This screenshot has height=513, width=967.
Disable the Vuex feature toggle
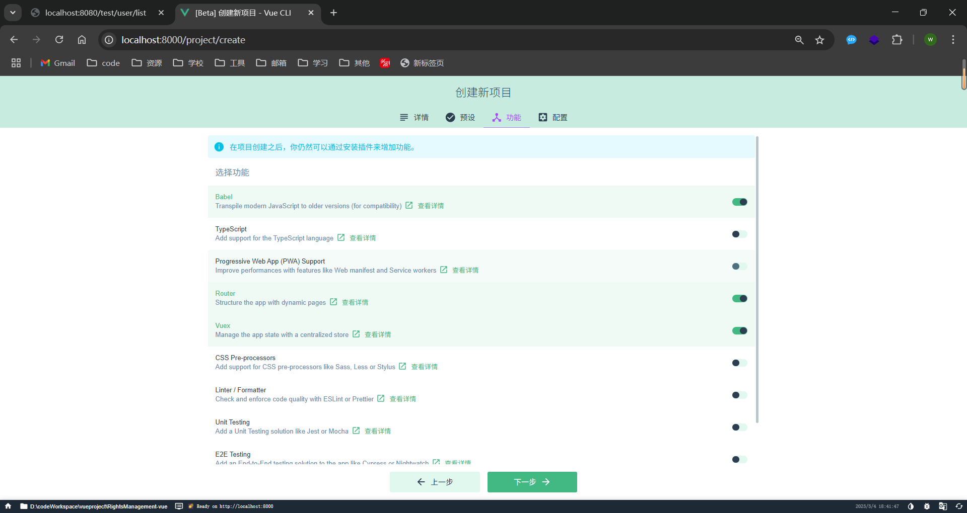coord(739,330)
